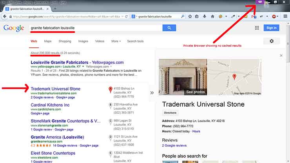This screenshot has height=163, width=290.
Task: Close the granite fabrication louisville tab
Action: point(47,9)
